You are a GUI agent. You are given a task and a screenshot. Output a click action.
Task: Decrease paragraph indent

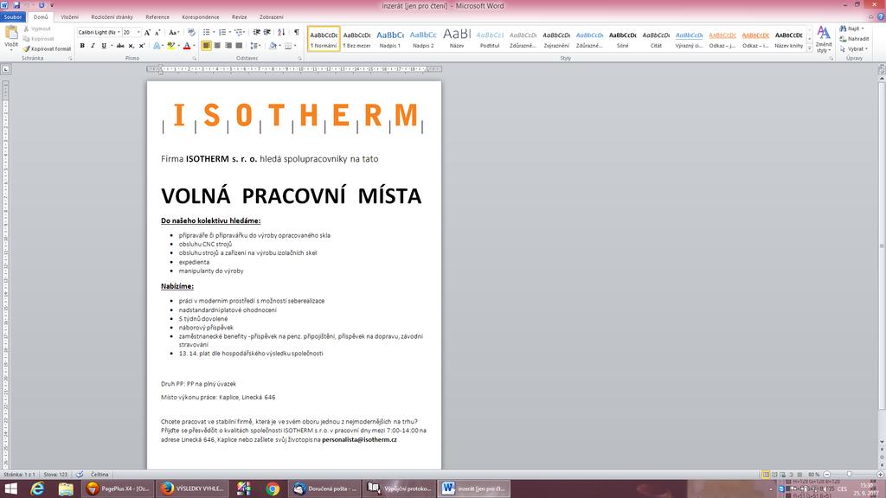coord(256,33)
